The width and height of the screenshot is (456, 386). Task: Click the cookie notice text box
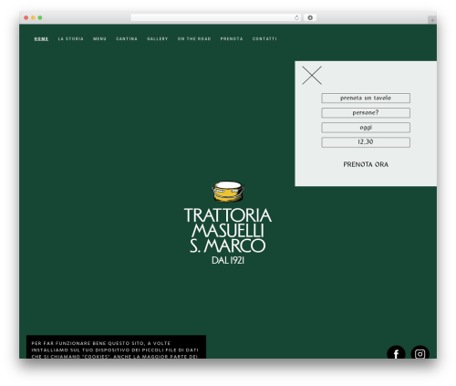coord(116,347)
